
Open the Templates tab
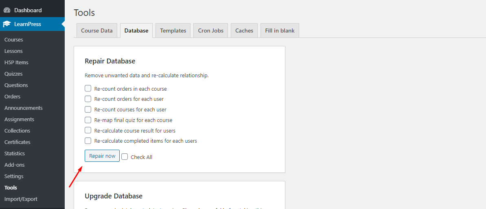pyautogui.click(x=173, y=30)
